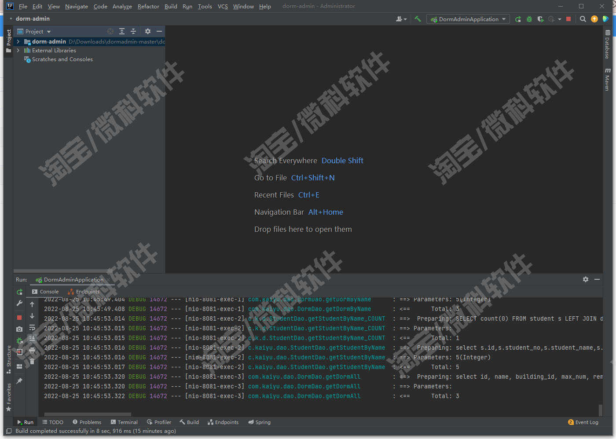
Task: Open the Terminal tool window
Action: [x=124, y=422]
